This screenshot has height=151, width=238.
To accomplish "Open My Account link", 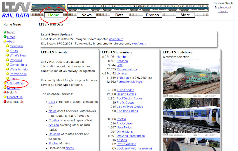I will coord(223,7).
